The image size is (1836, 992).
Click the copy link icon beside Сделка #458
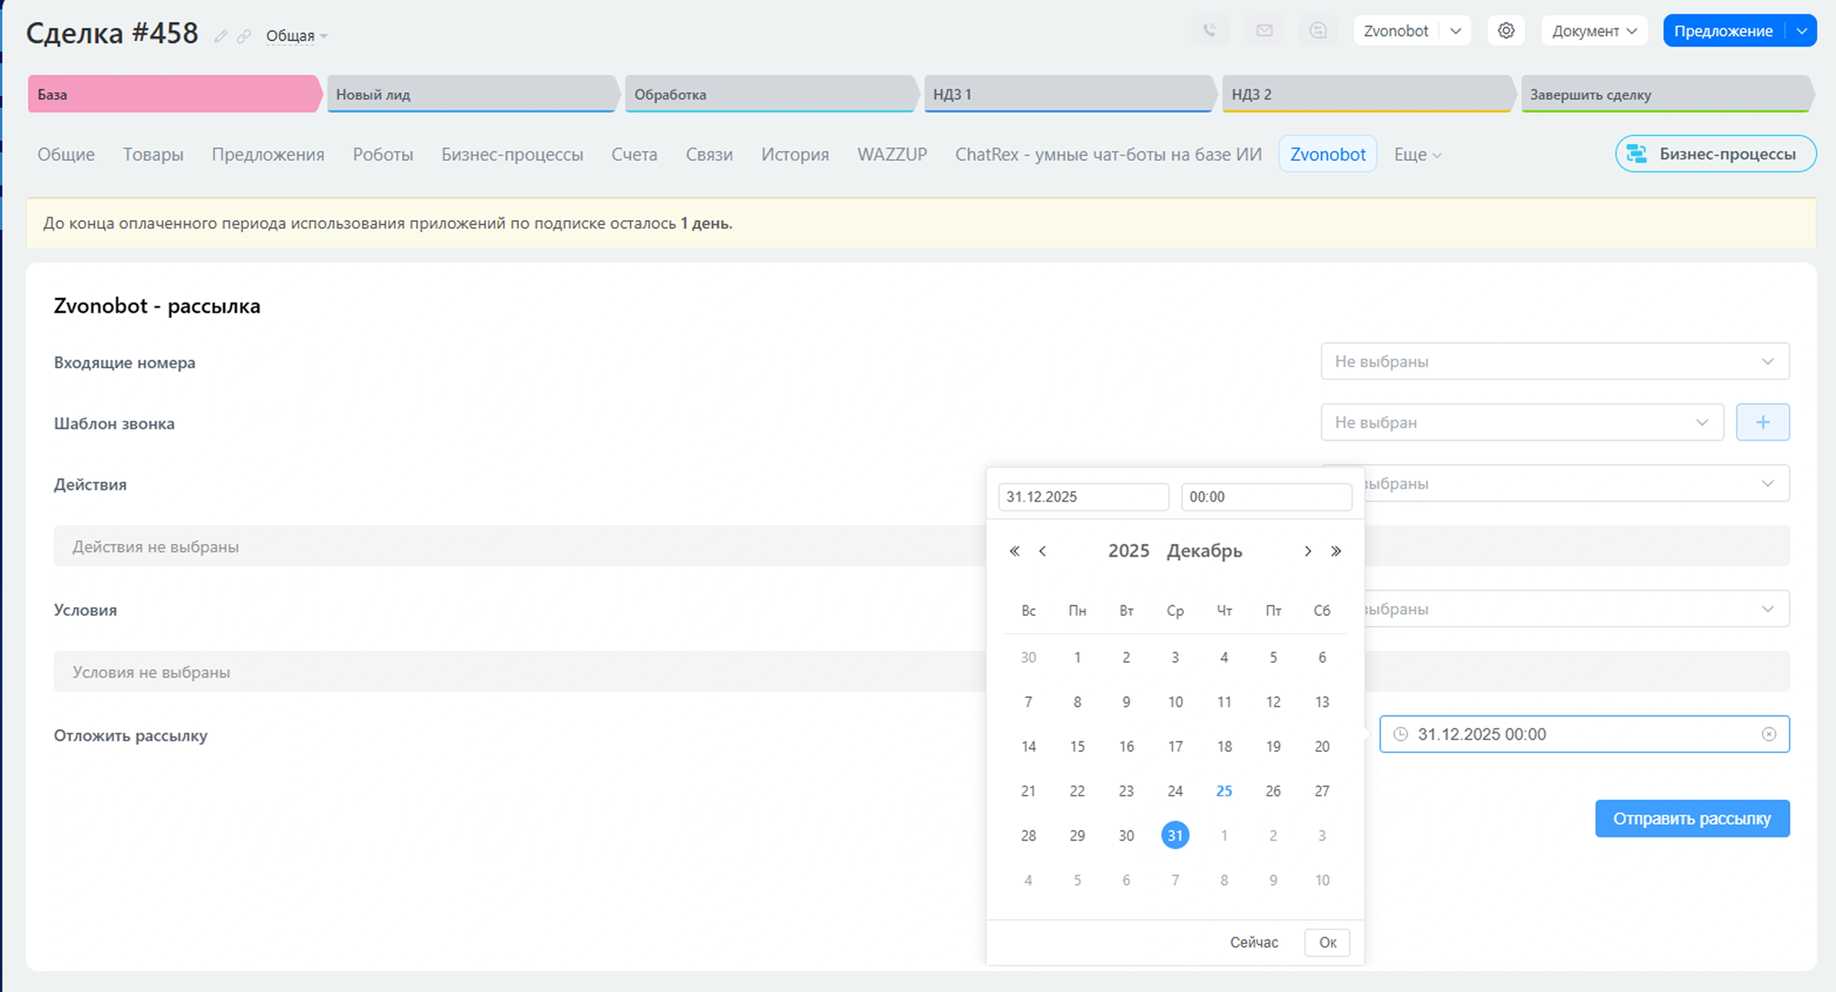[x=244, y=36]
